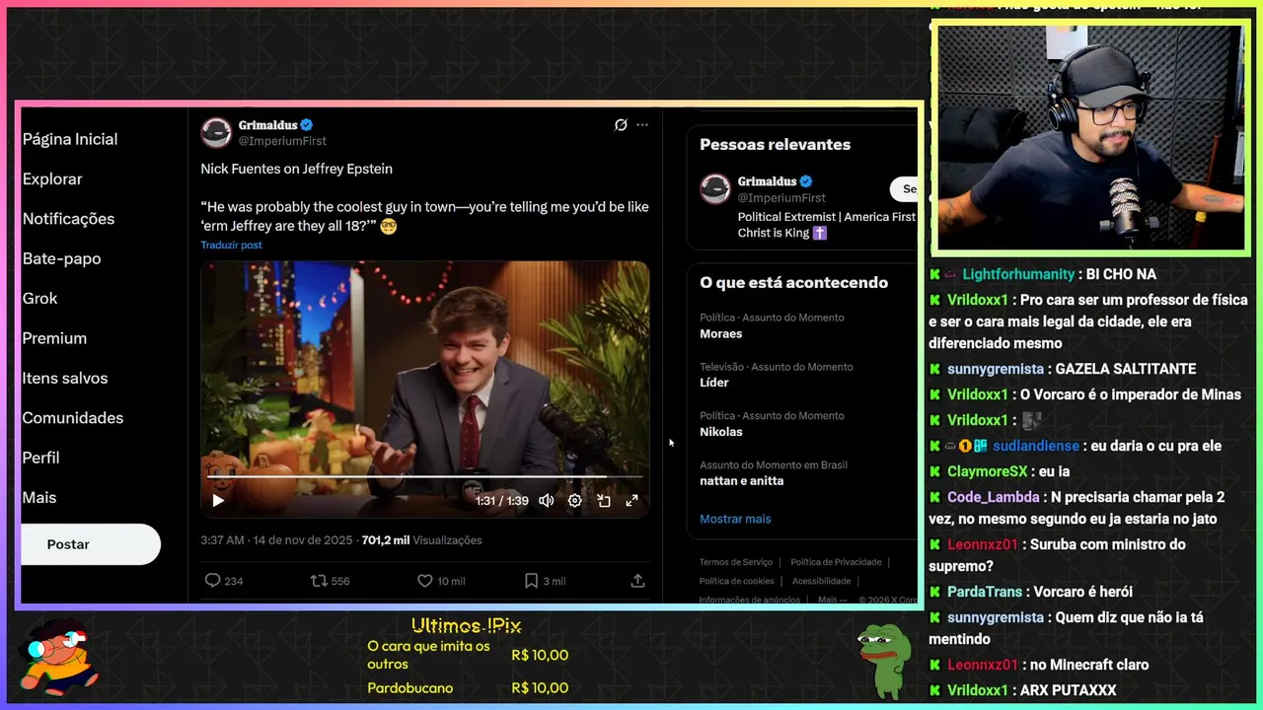Play the video
1263x710 pixels.
pos(218,500)
